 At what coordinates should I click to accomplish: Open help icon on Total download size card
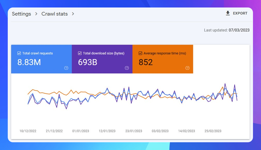coord(127,68)
